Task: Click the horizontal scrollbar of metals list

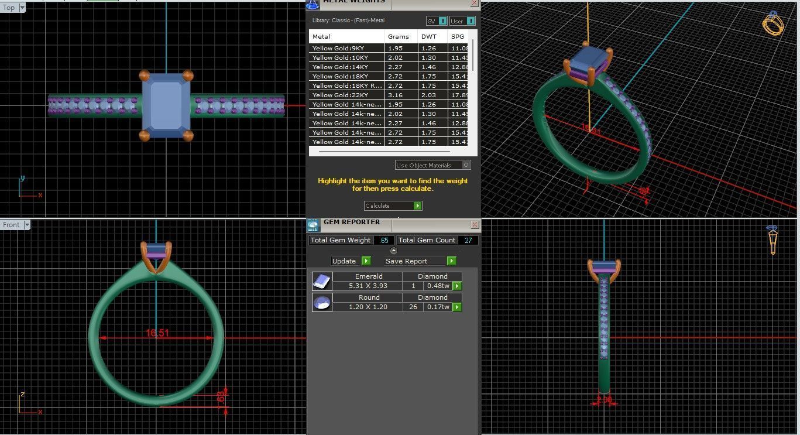Action: (384, 152)
